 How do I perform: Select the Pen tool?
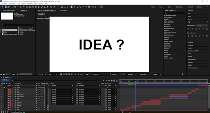tap(36, 7)
